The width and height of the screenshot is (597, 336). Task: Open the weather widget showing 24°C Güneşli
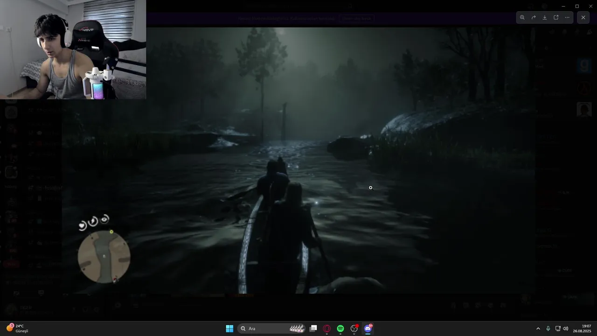17,329
